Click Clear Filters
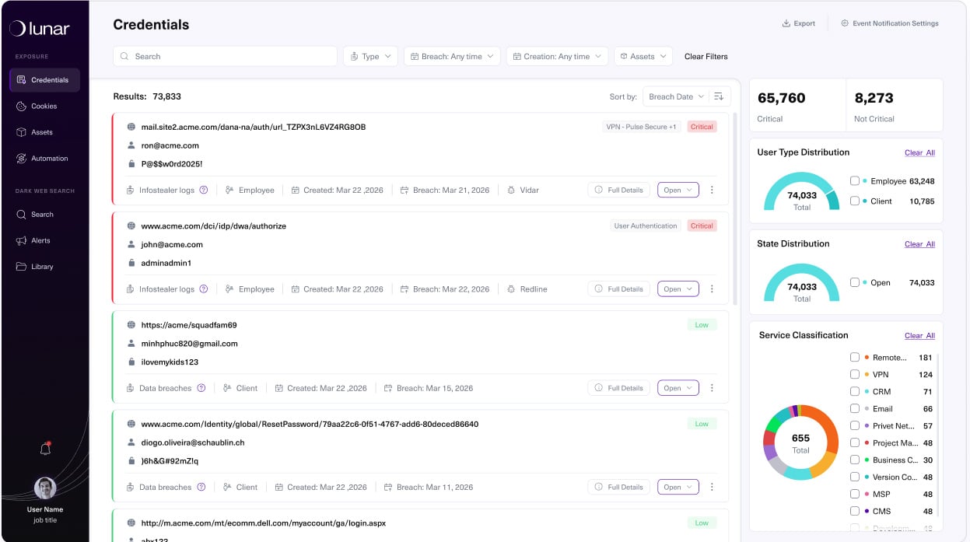970x542 pixels. point(706,56)
